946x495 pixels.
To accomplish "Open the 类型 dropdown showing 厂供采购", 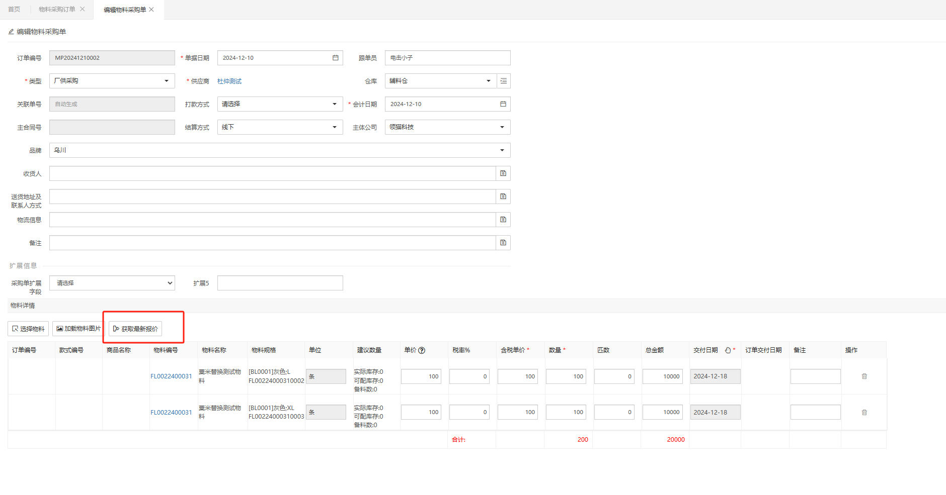I will (112, 81).
